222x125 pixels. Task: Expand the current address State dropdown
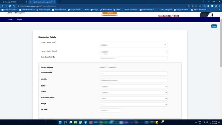click(134, 87)
